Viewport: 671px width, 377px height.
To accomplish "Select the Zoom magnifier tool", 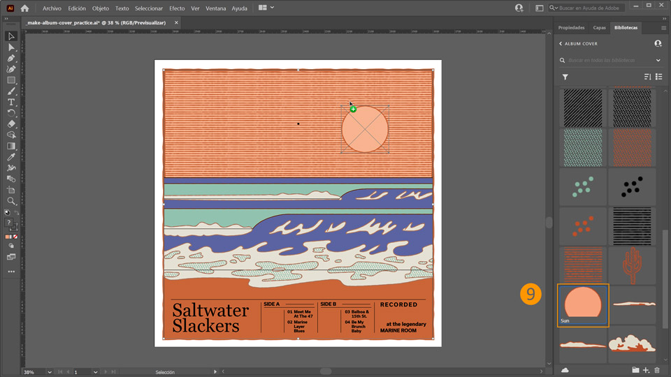I will [11, 201].
